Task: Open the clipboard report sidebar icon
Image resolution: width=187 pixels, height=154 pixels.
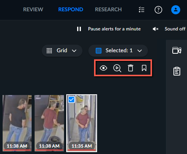Action: coord(177,71)
